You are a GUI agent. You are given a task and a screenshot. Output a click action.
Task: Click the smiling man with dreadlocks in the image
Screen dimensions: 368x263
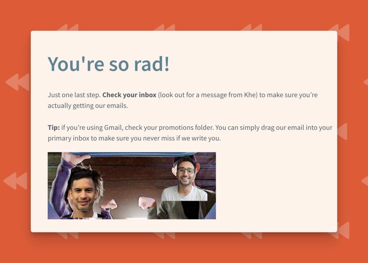coord(83,190)
